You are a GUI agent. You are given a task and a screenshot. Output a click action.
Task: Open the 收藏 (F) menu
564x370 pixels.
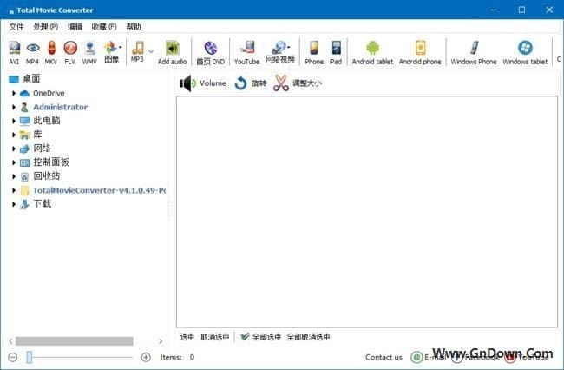point(104,27)
